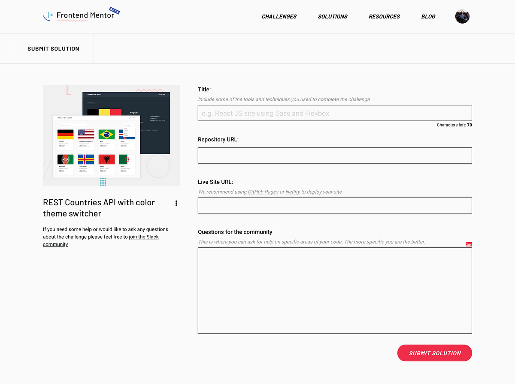Open the three-dot menu beside the challenge title

[x=176, y=203]
